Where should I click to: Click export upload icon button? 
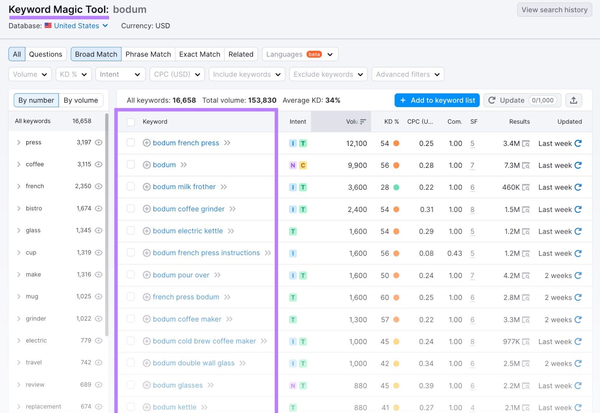573,100
